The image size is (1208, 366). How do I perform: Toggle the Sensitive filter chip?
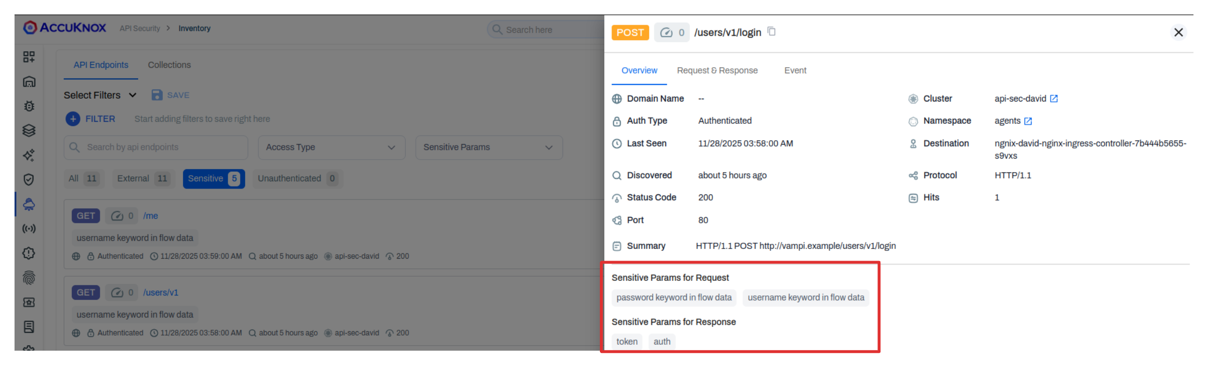click(x=213, y=179)
